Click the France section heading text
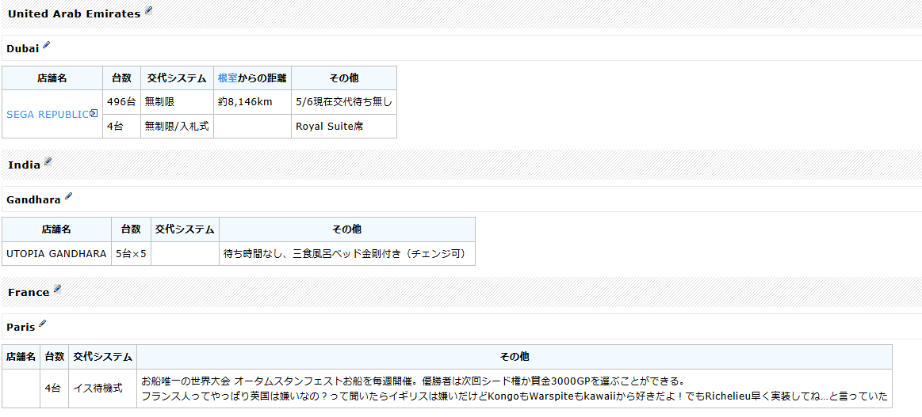The height and width of the screenshot is (417, 922). click(x=29, y=293)
